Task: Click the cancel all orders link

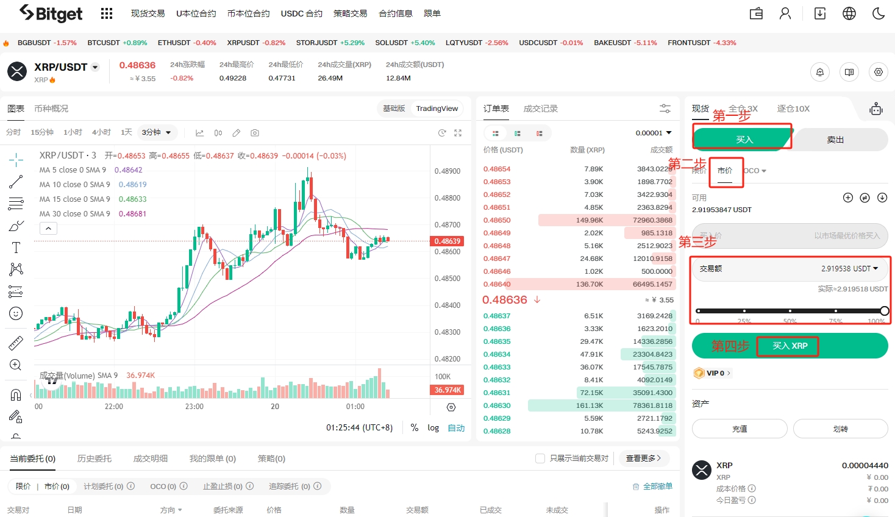Action: (653, 487)
